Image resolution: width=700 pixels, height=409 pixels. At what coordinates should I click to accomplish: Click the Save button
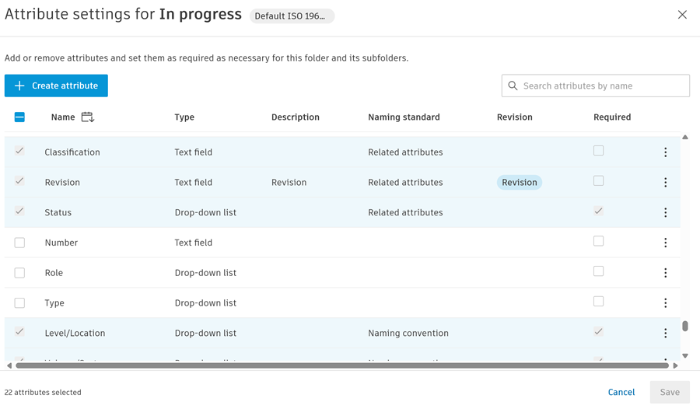click(x=670, y=393)
